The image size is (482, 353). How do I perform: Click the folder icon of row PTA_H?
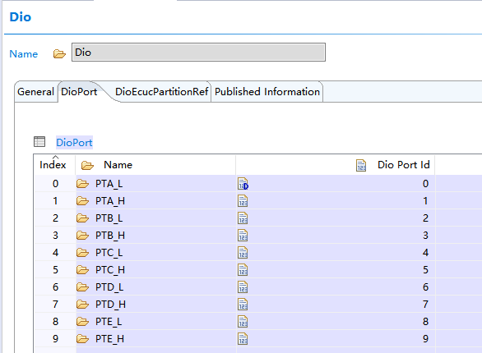coord(82,201)
